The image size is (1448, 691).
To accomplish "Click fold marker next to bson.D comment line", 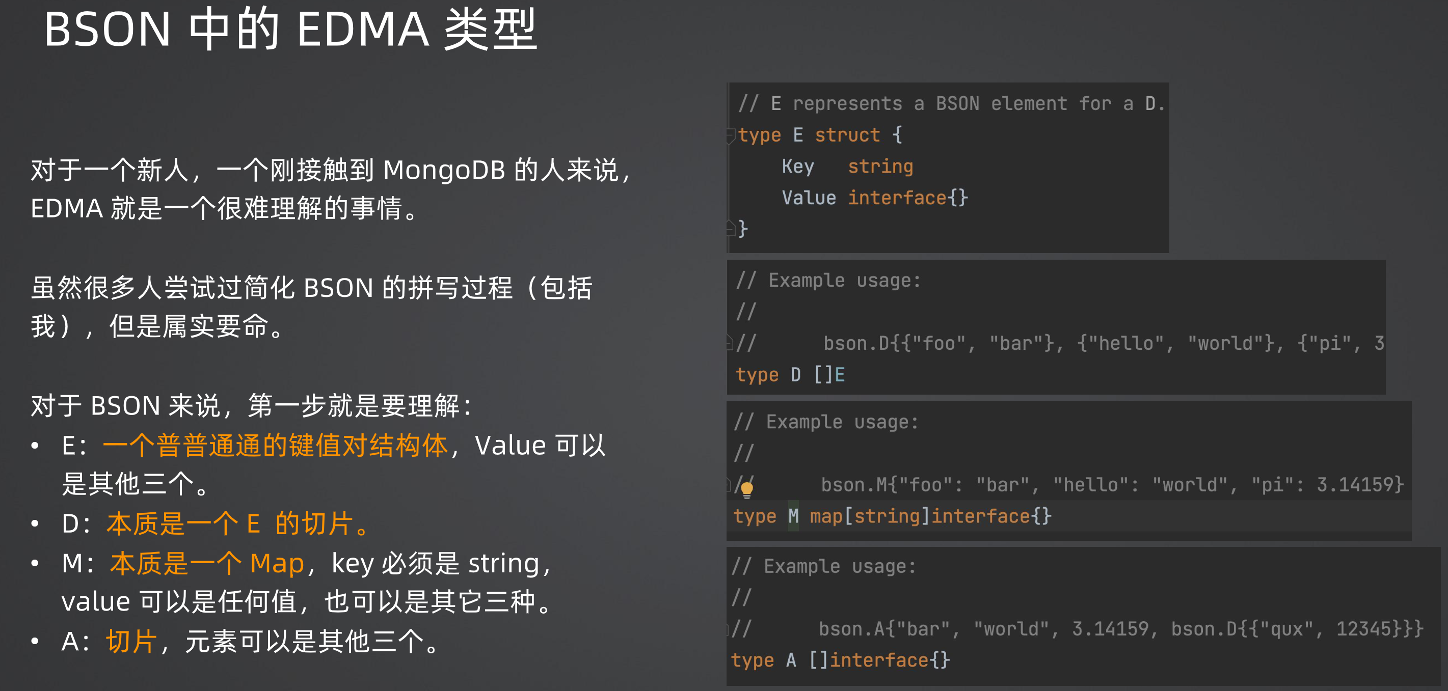I will pos(730,342).
